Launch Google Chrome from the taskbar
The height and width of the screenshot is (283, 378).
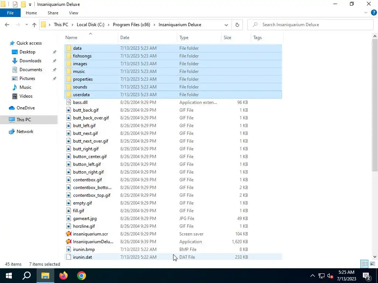point(82,276)
